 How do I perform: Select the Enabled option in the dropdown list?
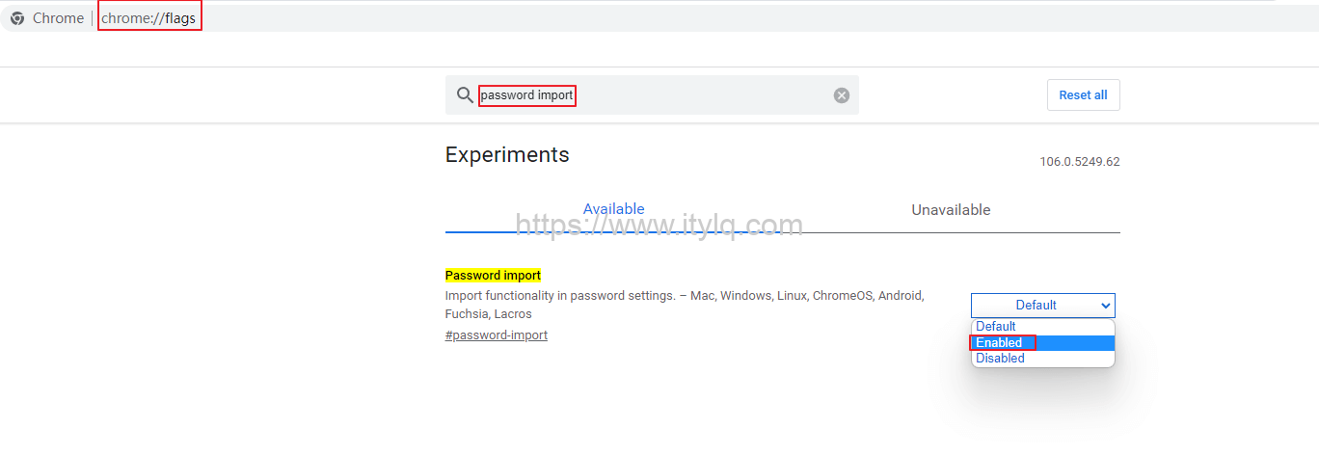999,342
